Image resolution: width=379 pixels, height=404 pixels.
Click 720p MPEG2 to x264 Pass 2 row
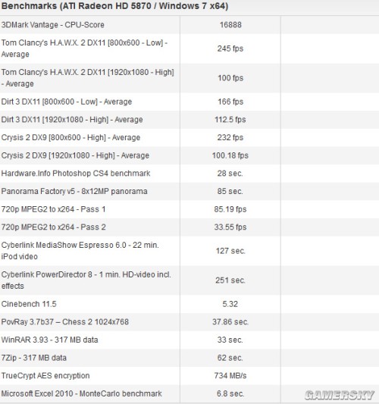(189, 227)
